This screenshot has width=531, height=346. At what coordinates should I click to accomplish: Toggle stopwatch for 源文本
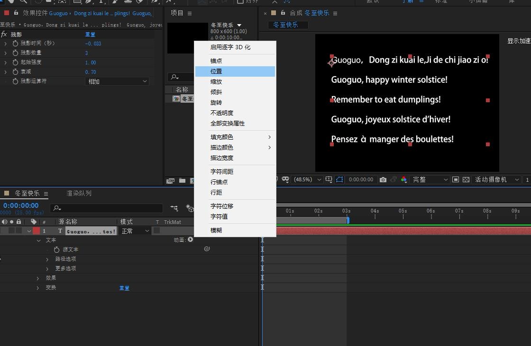click(56, 249)
